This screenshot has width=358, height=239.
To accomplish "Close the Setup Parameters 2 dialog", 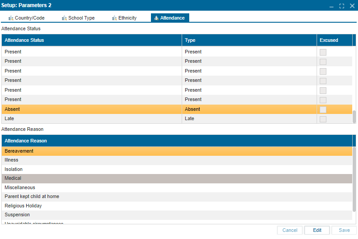I will tap(352, 6).
